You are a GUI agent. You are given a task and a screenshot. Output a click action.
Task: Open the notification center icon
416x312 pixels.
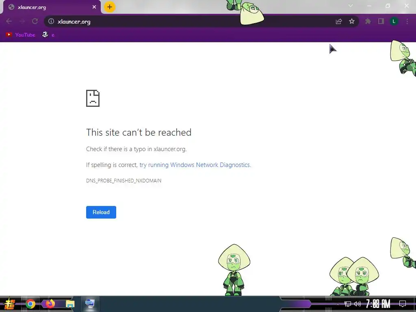[403, 304]
